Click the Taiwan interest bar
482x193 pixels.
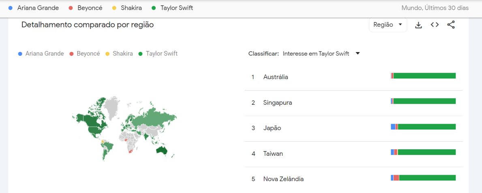[x=423, y=152]
